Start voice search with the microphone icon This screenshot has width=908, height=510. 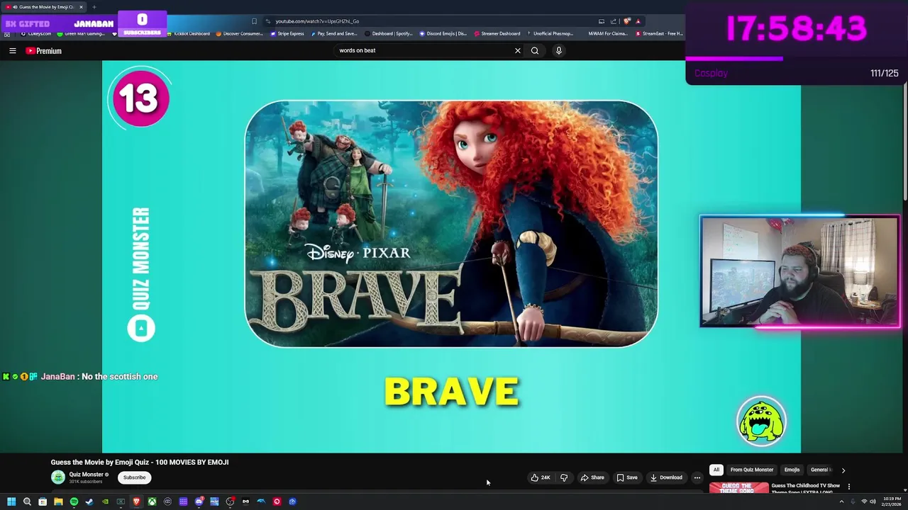[x=559, y=50]
